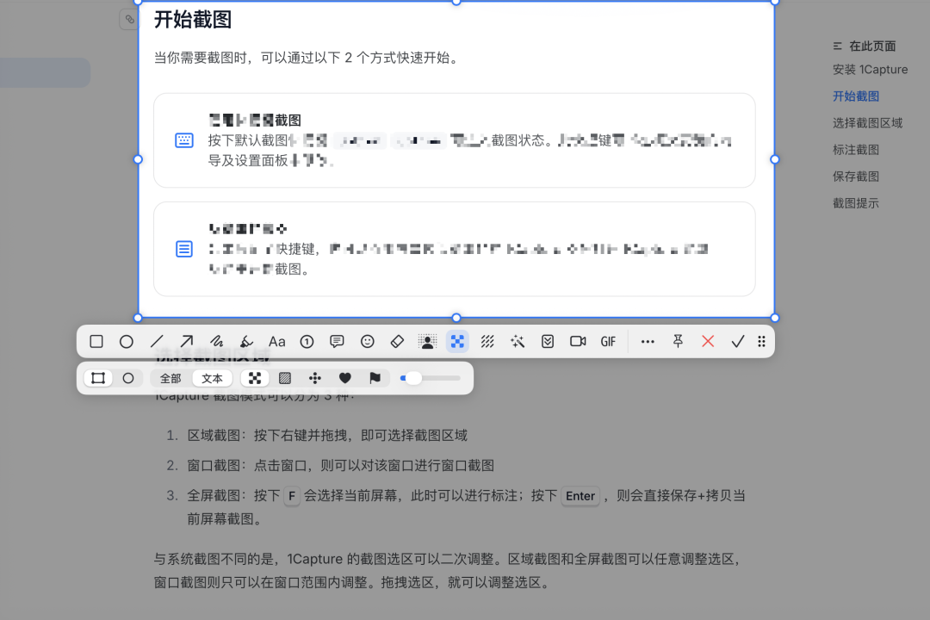Screen dimensions: 930x620
Task: Choose rectangular mosaic area shape
Action: [x=98, y=379]
